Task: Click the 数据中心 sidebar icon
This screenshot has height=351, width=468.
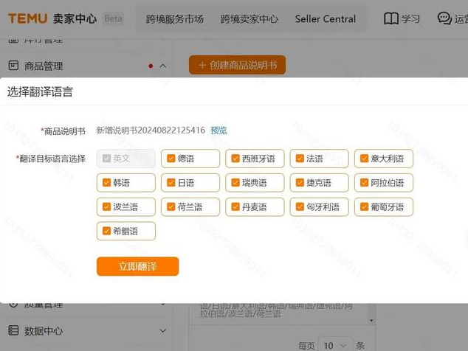Action: tap(13, 330)
